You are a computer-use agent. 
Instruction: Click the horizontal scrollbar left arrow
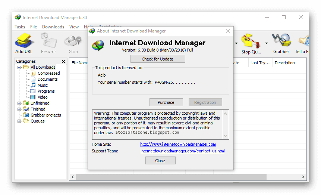tap(73, 177)
